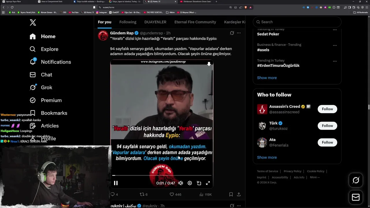Open the browser hamburger menu

(367, 7)
